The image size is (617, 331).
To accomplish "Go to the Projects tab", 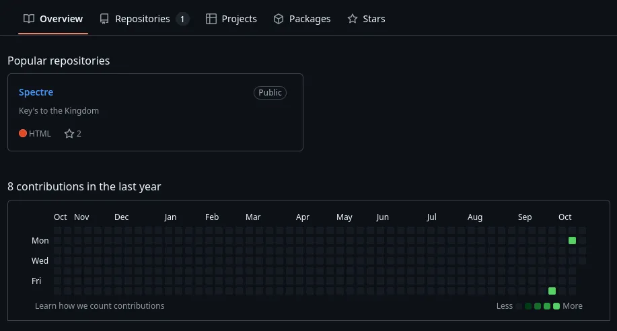I will (239, 19).
